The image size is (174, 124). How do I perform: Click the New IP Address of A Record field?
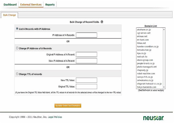pos(86,61)
